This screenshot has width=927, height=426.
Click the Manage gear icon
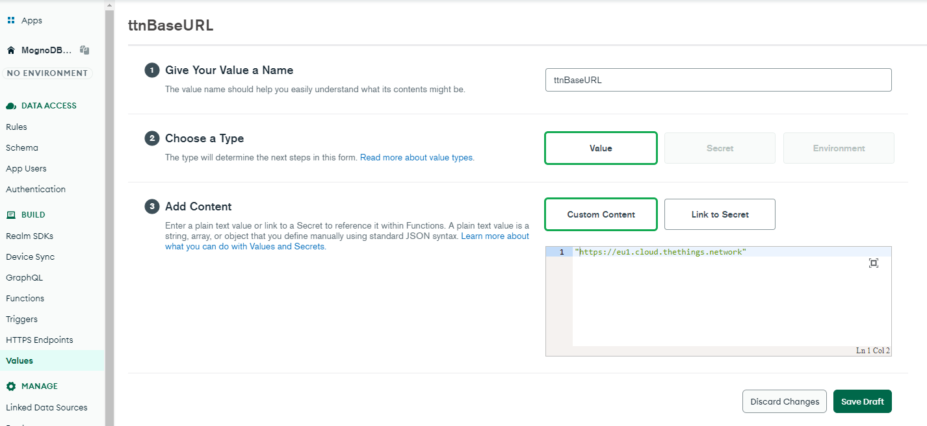tap(11, 386)
